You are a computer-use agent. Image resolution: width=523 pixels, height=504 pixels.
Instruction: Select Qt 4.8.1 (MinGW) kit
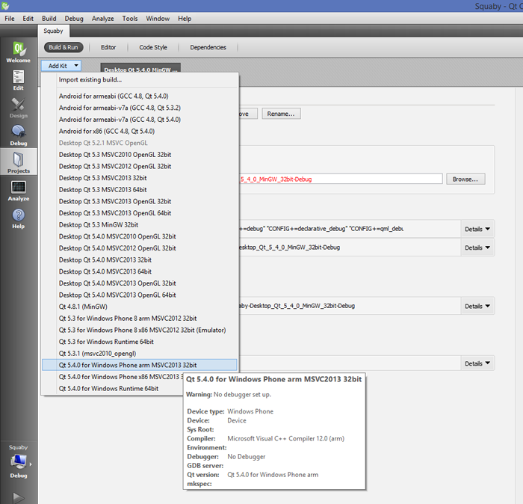tap(140, 307)
